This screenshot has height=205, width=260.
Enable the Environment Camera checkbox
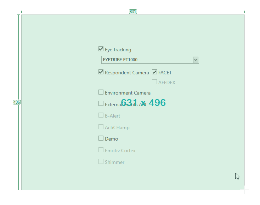[101, 92]
